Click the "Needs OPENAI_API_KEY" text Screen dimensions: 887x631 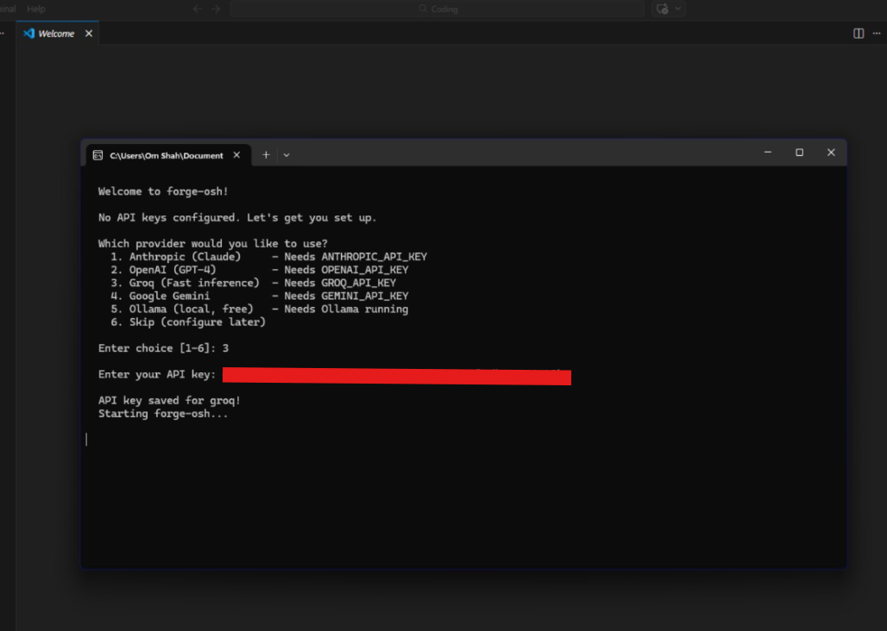(x=346, y=270)
